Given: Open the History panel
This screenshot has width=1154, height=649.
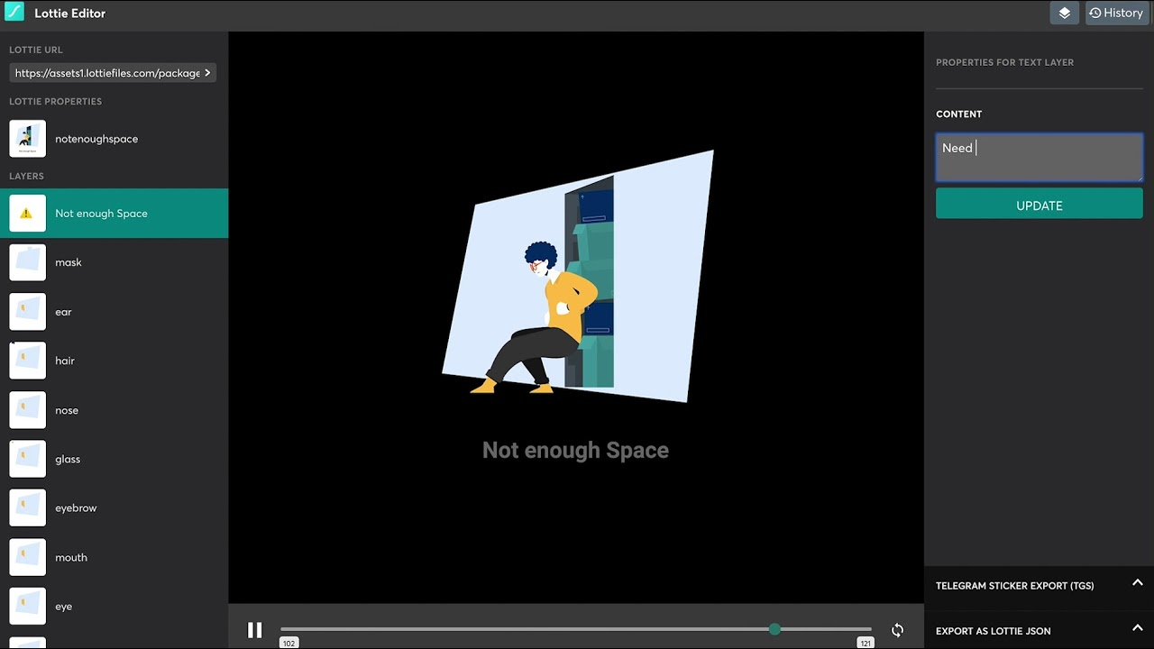Looking at the screenshot, I should click(x=1116, y=13).
